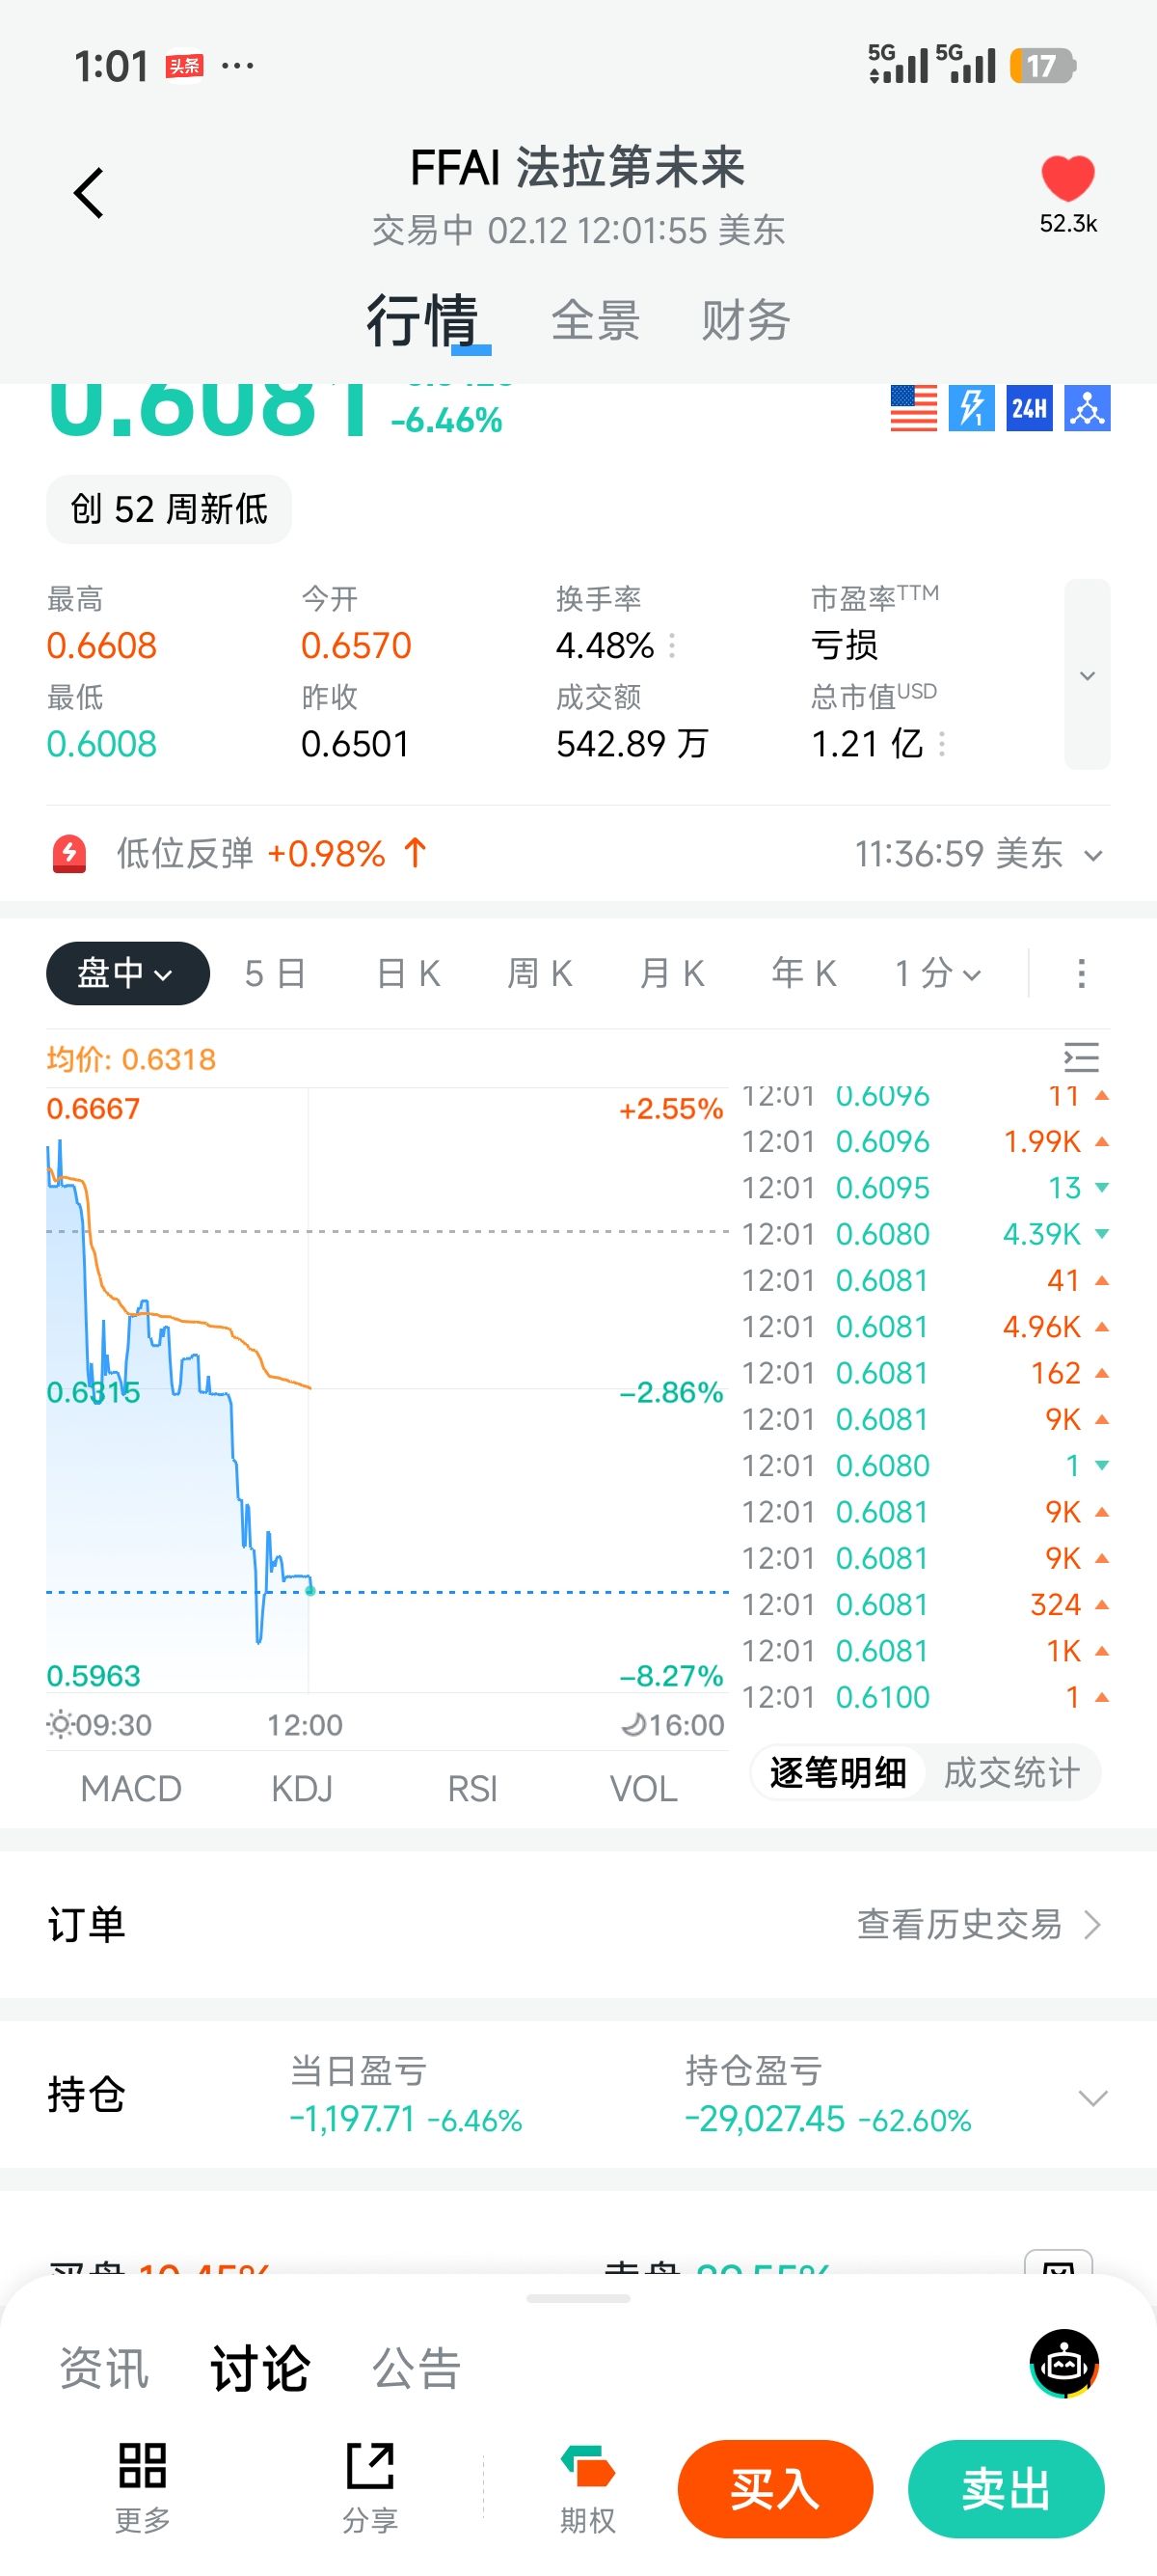Select the 盘中 chart period
This screenshot has height=2576, width=1157.
point(127,973)
